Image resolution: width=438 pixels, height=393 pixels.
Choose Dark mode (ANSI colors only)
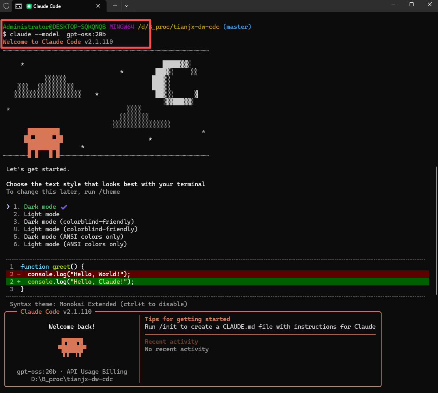[x=68, y=237]
